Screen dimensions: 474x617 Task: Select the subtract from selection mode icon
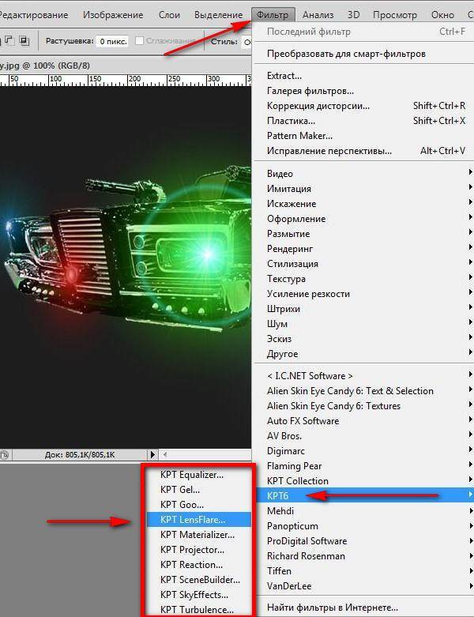(x=9, y=40)
